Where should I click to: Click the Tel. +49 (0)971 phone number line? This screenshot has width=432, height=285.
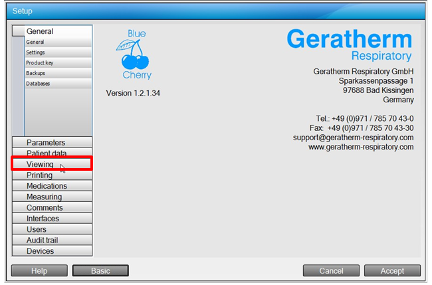(365, 118)
